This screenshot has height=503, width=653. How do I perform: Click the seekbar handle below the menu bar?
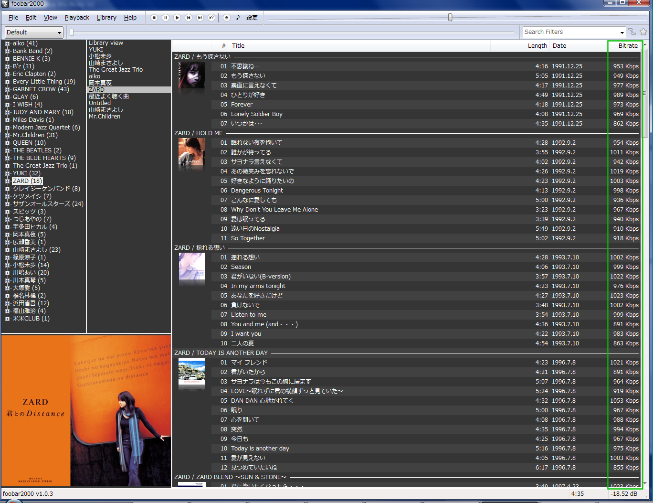[72, 32]
